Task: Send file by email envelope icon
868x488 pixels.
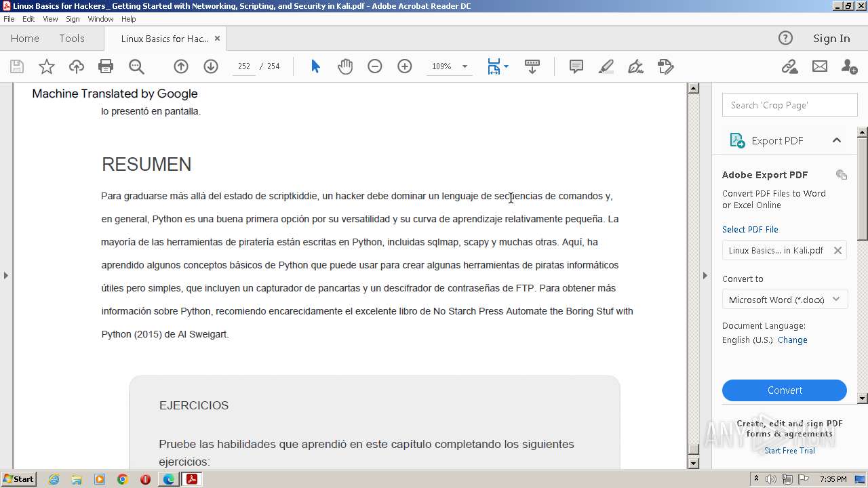Action: pyautogui.click(x=820, y=66)
